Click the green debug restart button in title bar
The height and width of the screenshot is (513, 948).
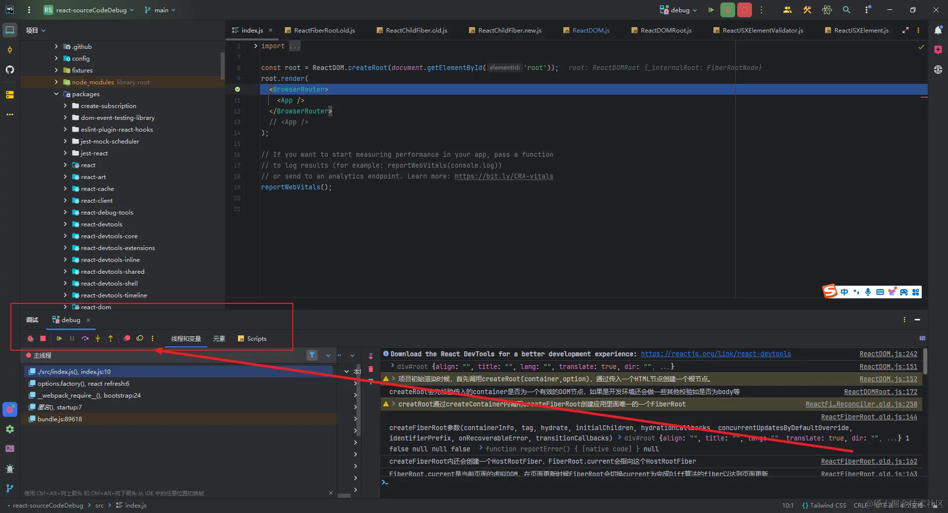(x=728, y=10)
